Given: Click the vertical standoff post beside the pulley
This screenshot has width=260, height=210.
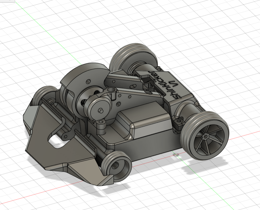Looking at the screenshot, I should click(101, 127).
